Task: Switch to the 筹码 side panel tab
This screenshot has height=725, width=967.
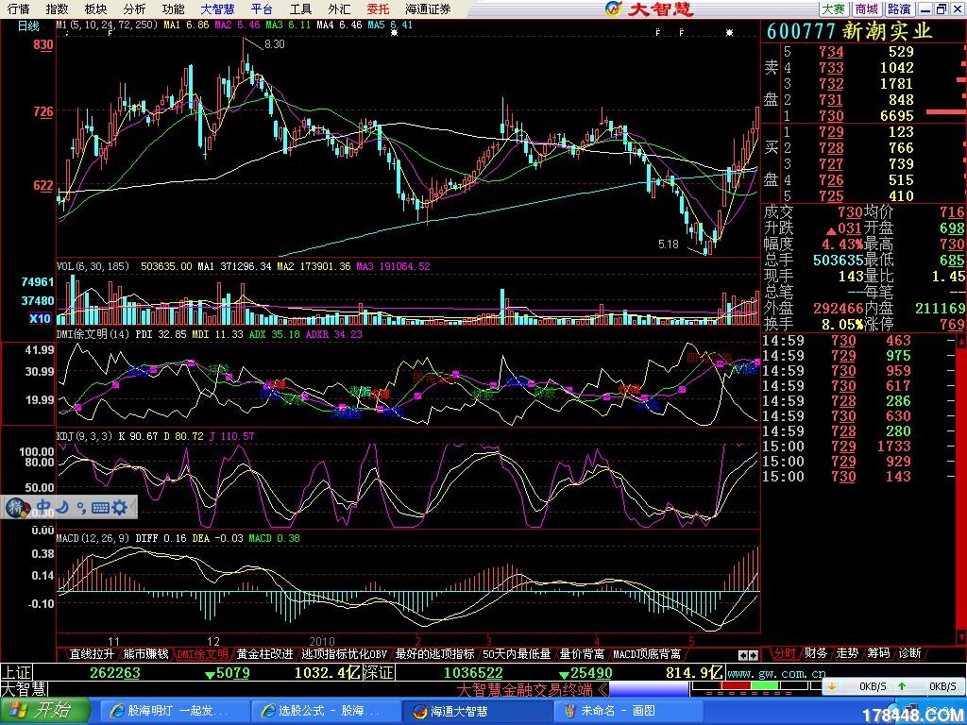Action: point(878,653)
